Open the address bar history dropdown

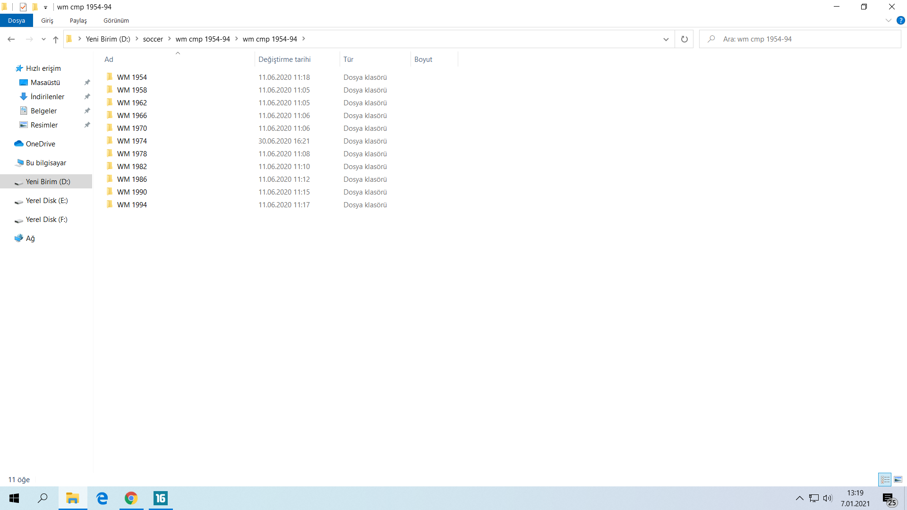666,39
